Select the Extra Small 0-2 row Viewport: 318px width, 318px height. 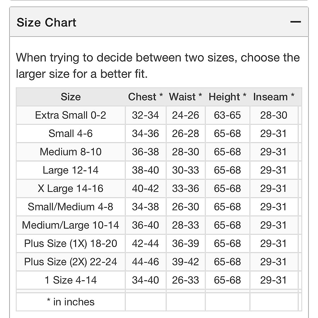pyautogui.click(x=70, y=115)
